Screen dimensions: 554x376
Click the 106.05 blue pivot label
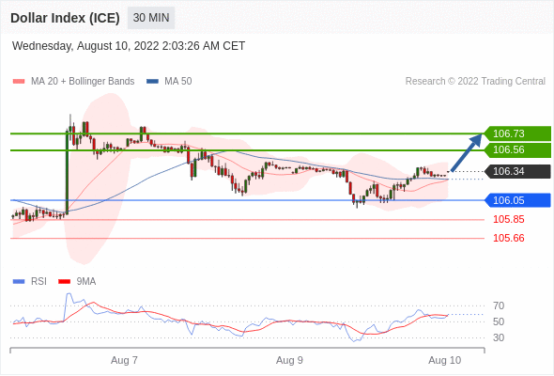click(x=517, y=200)
